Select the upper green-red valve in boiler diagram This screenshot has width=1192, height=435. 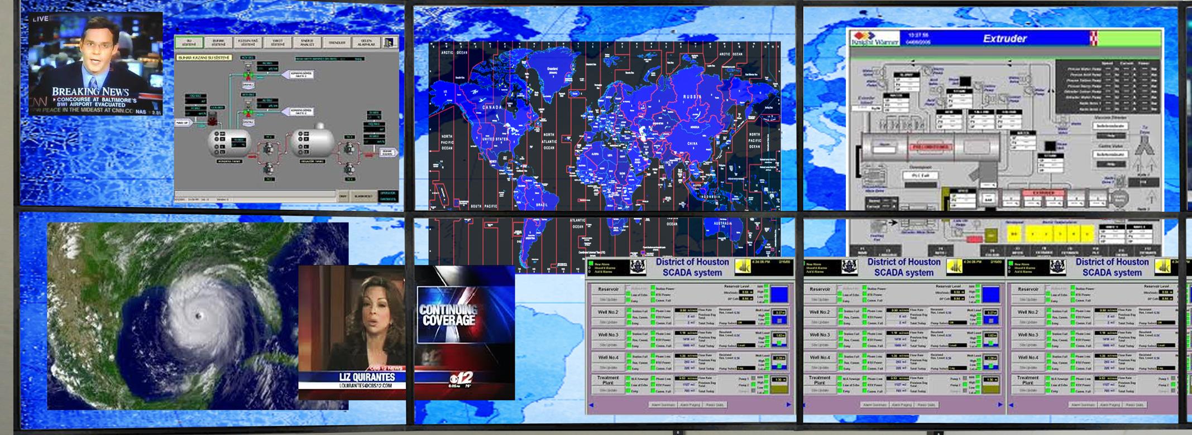[x=248, y=75]
